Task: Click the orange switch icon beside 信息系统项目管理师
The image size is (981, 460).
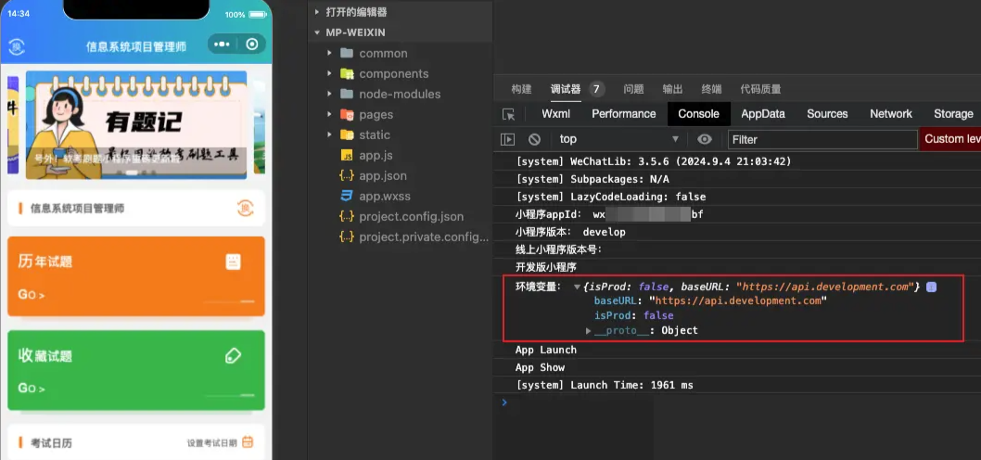Action: coord(245,209)
